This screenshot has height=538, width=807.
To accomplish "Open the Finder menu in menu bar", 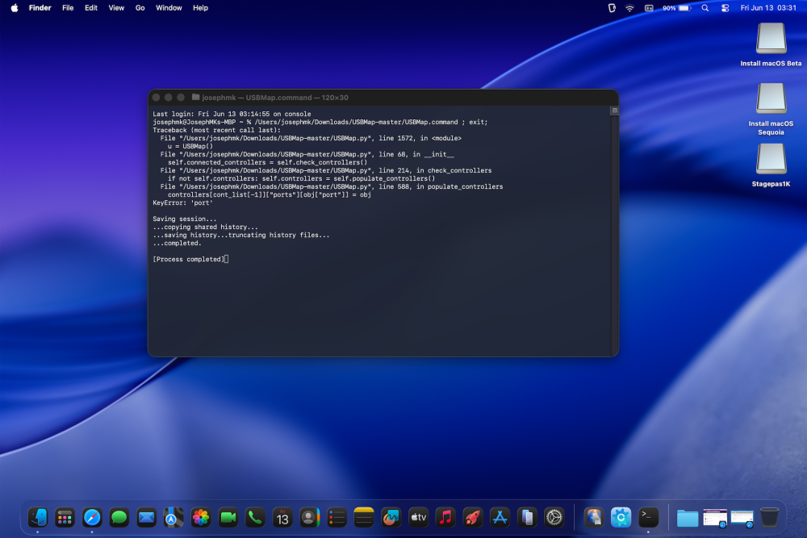I will (x=40, y=8).
